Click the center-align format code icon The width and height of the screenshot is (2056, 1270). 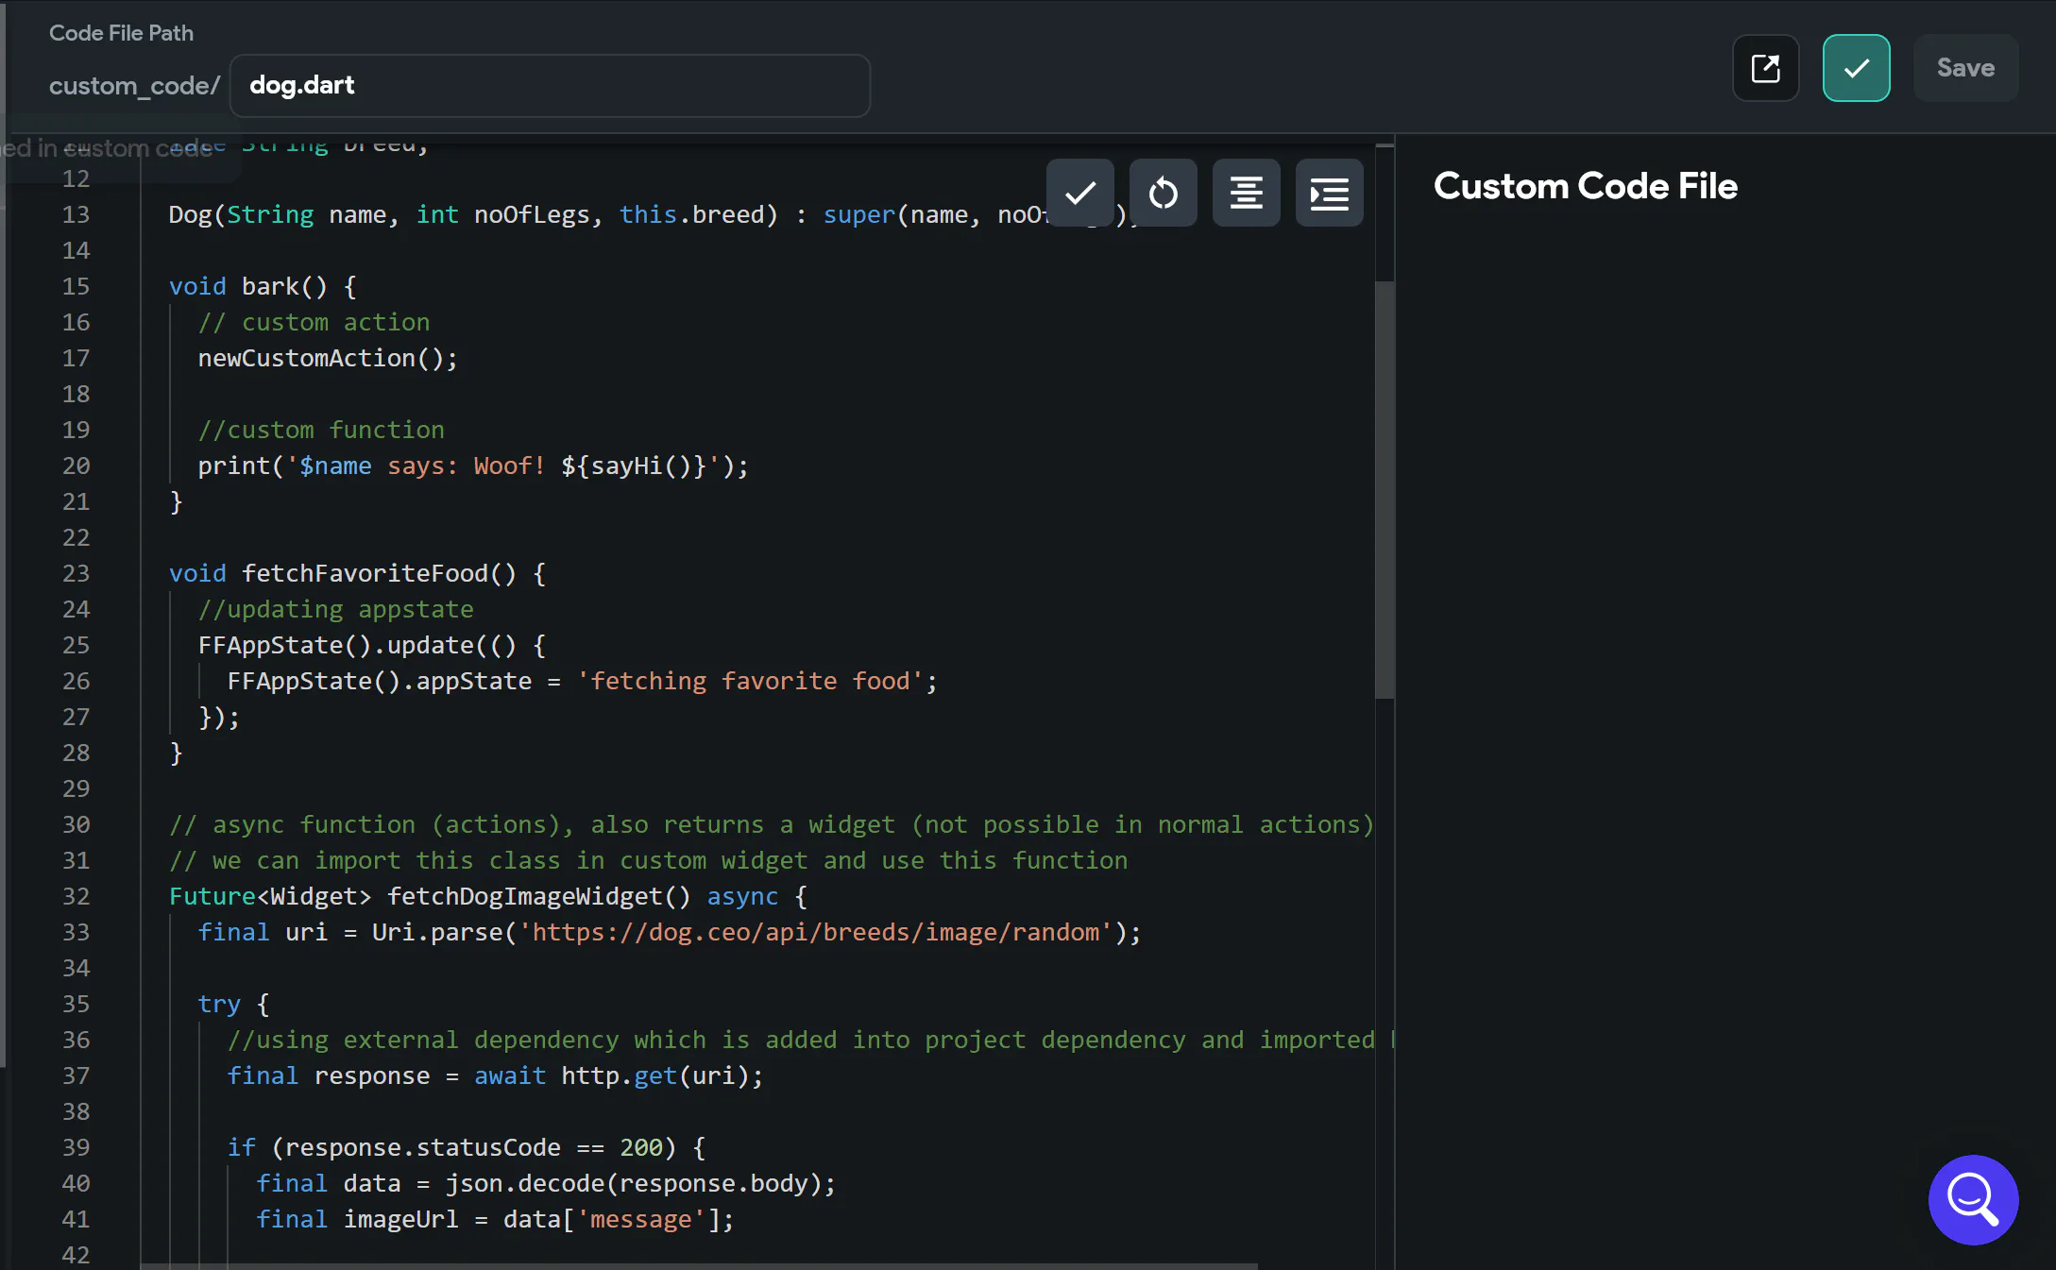tap(1246, 194)
